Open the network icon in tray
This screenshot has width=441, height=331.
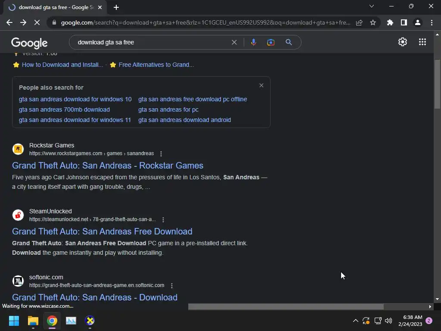(378, 321)
